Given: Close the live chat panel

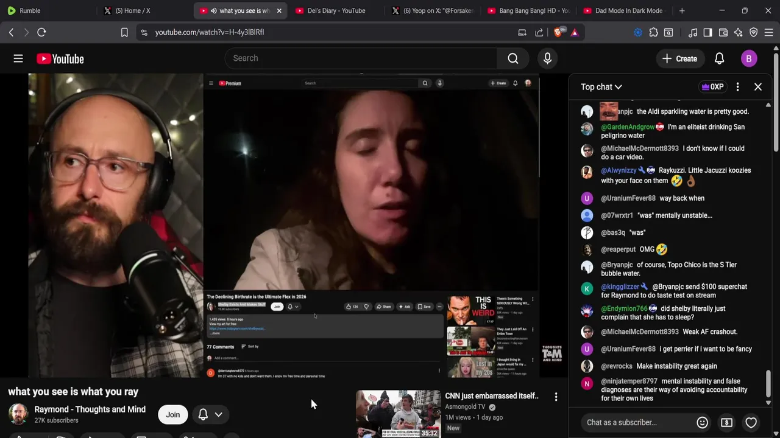Looking at the screenshot, I should [758, 87].
